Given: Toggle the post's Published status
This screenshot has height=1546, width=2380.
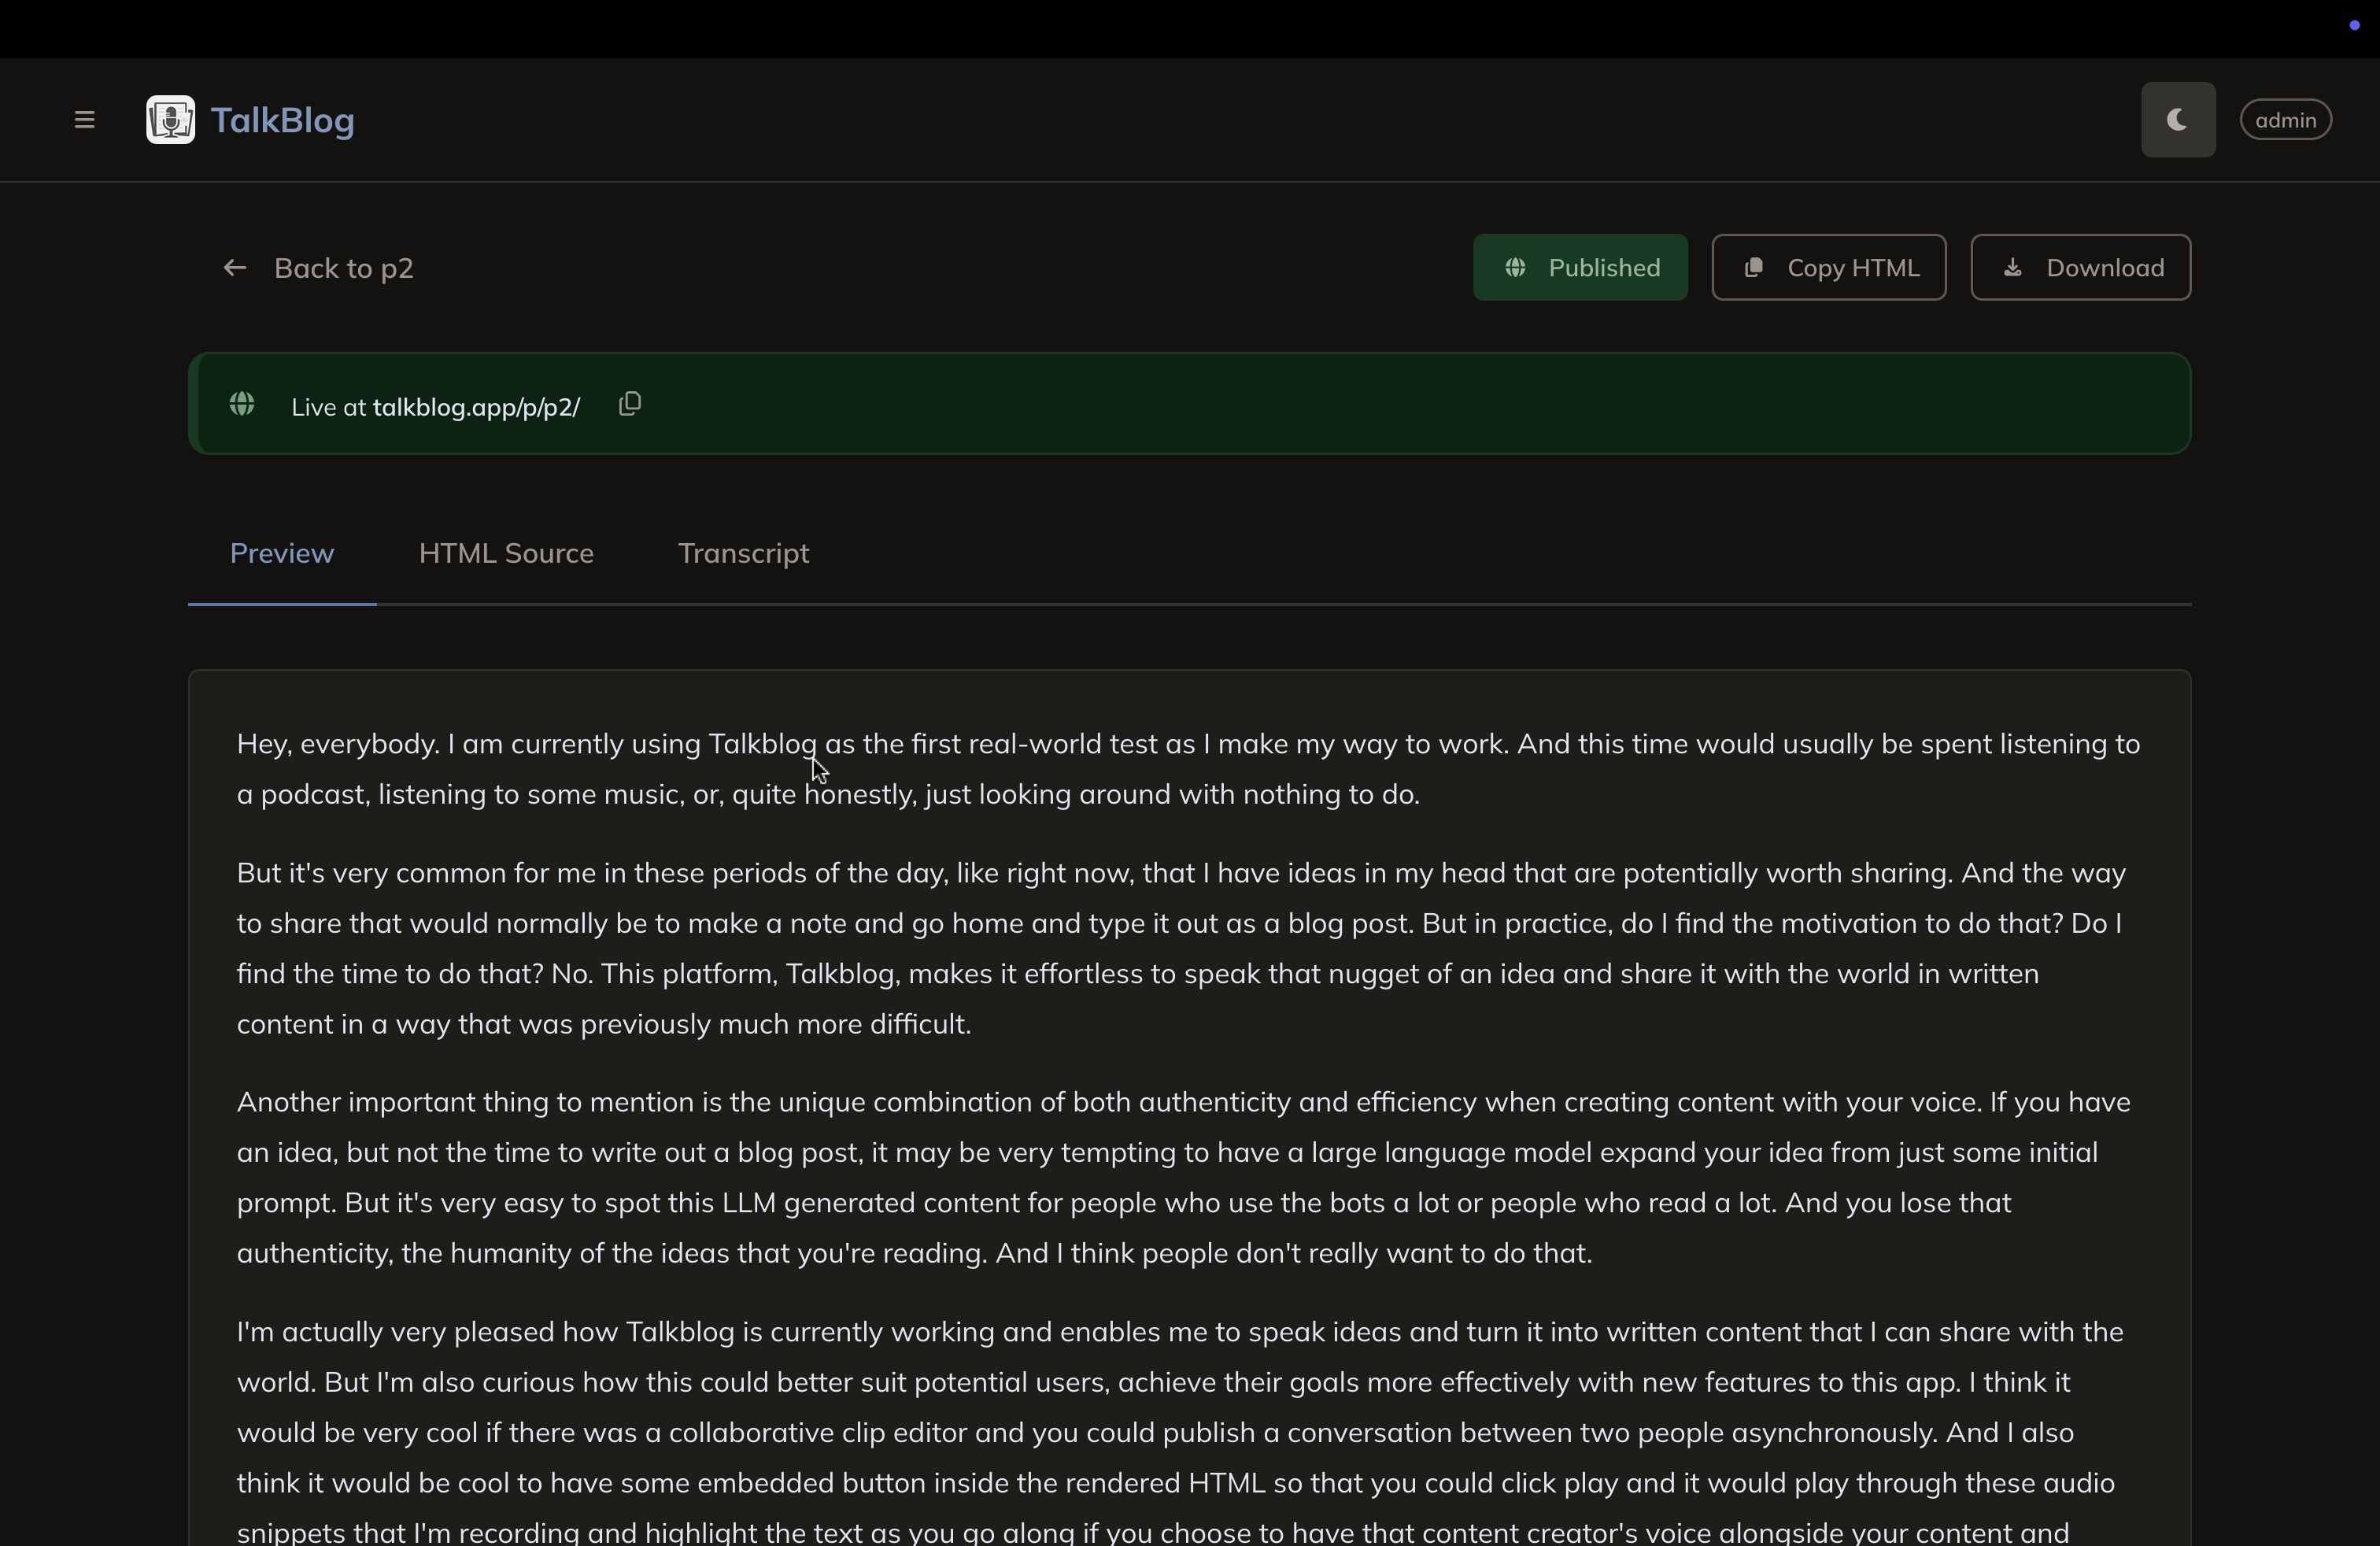Looking at the screenshot, I should click(x=1580, y=267).
